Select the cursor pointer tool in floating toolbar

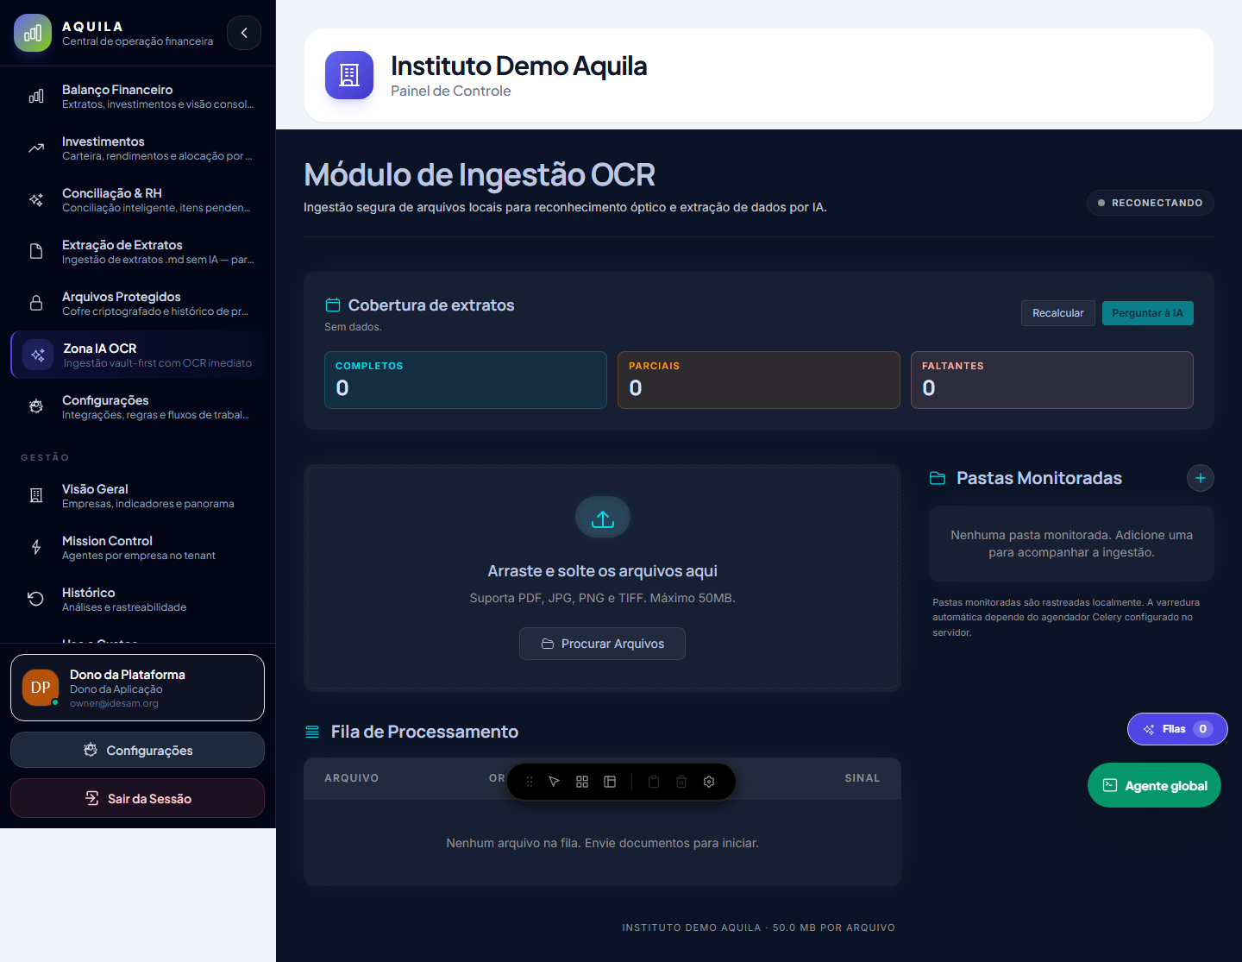[555, 782]
